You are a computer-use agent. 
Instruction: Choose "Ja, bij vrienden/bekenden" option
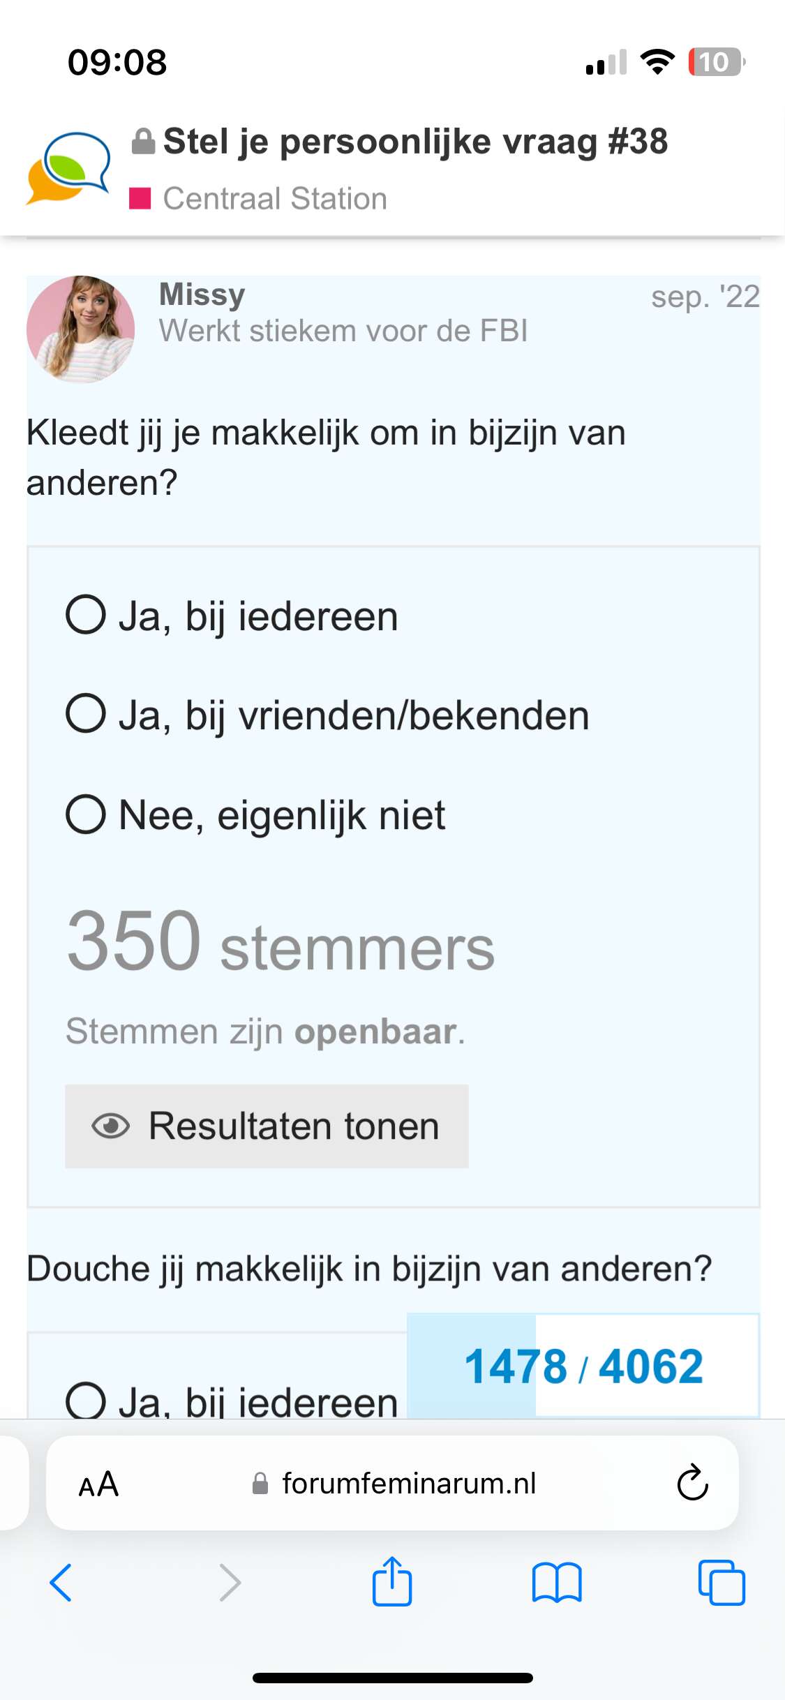tap(86, 713)
